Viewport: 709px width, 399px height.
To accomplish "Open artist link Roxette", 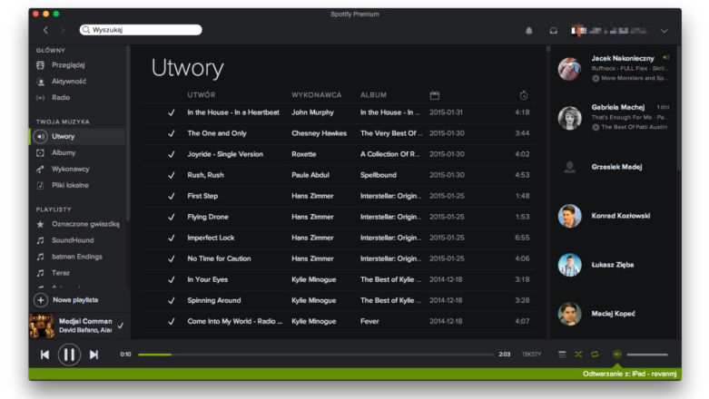I will 303,154.
